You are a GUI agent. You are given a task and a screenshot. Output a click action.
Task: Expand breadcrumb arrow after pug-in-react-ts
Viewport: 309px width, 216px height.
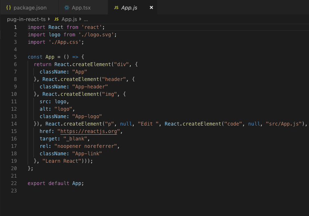(49, 19)
